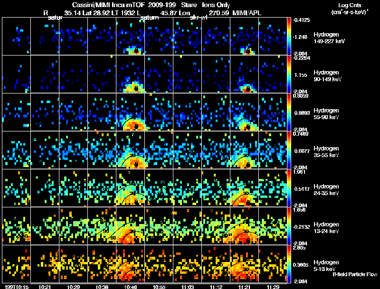The width and height of the screenshot is (380, 289).
Task: Click the Hydrogen 90-149 keV row label
Action: point(327,76)
